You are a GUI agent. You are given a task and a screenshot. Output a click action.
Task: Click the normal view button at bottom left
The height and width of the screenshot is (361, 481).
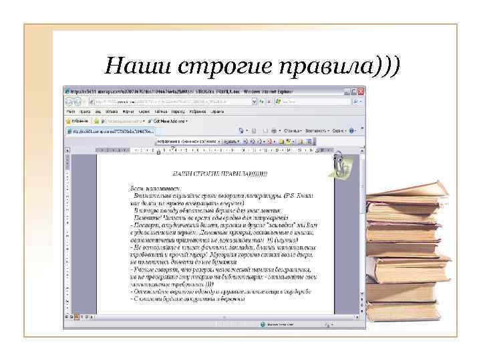click(x=67, y=317)
